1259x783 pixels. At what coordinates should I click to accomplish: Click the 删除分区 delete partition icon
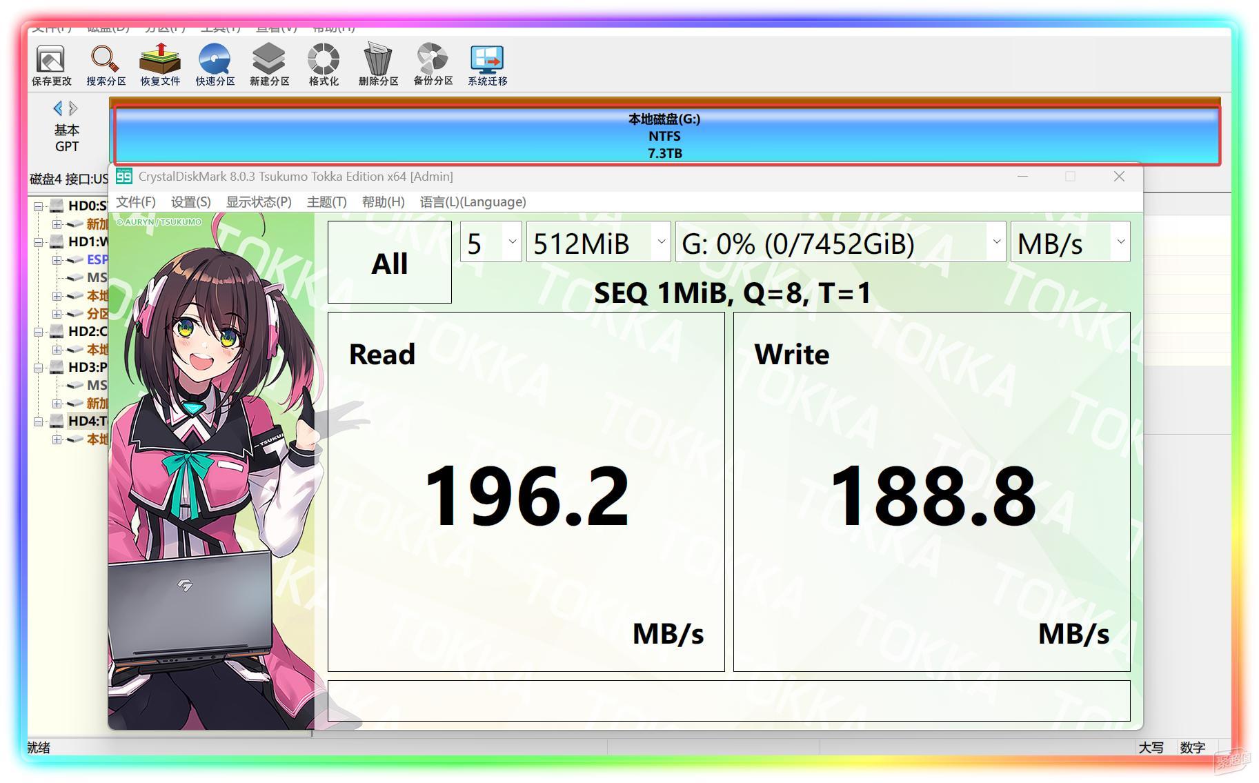(378, 66)
